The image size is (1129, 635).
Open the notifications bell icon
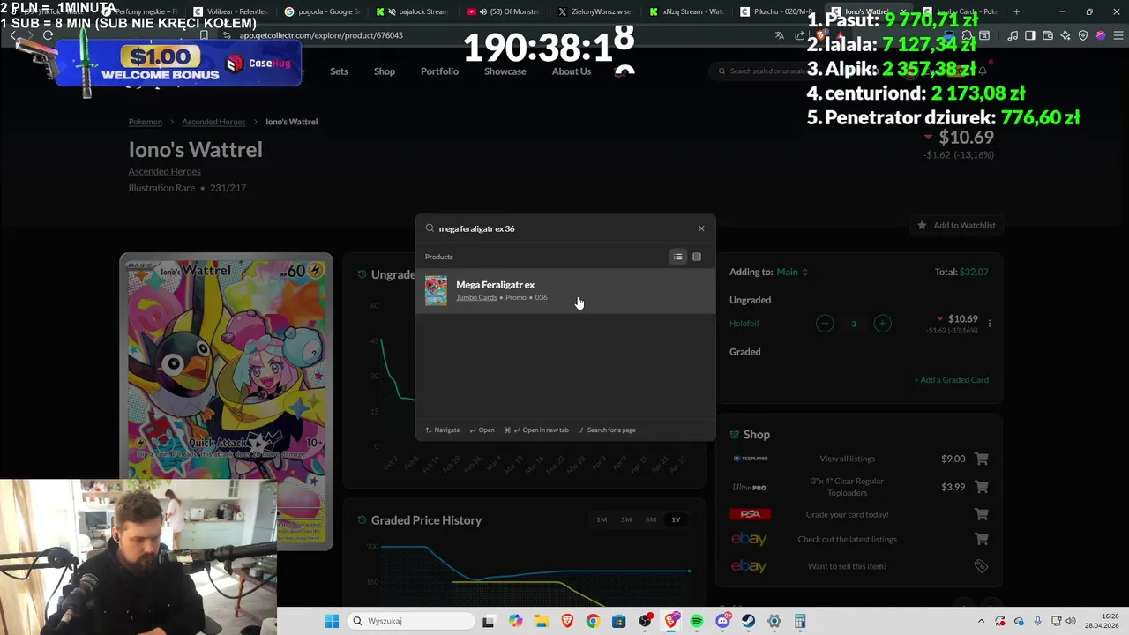pyautogui.click(x=983, y=71)
